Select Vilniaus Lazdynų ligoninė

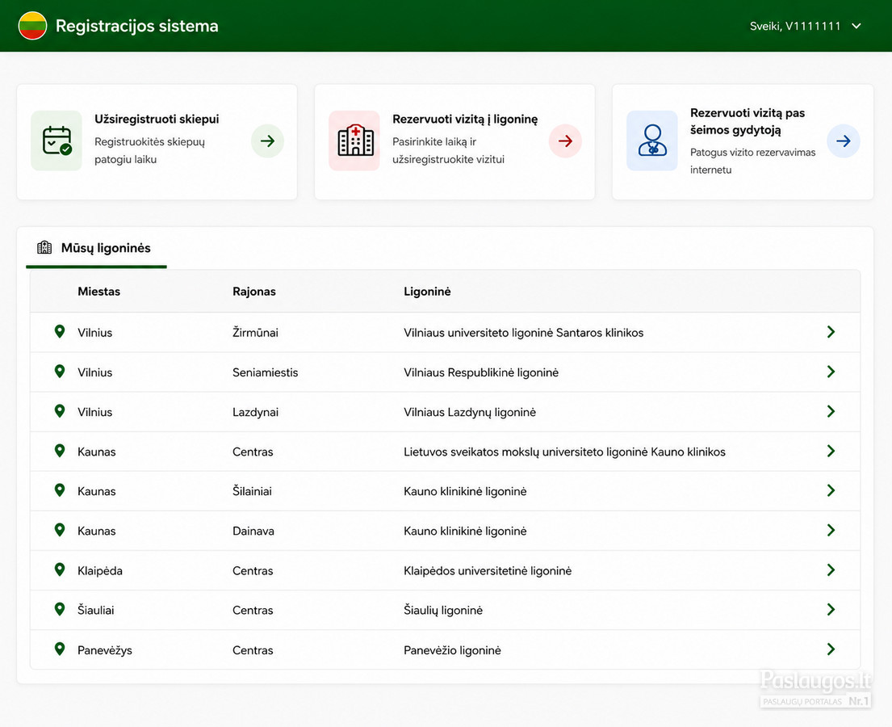[x=469, y=412]
